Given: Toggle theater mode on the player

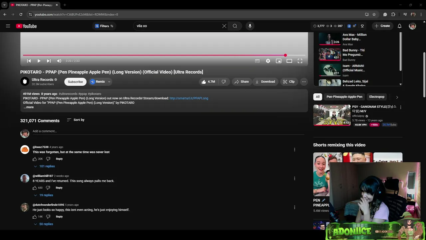Looking at the screenshot, I should click(x=289, y=61).
